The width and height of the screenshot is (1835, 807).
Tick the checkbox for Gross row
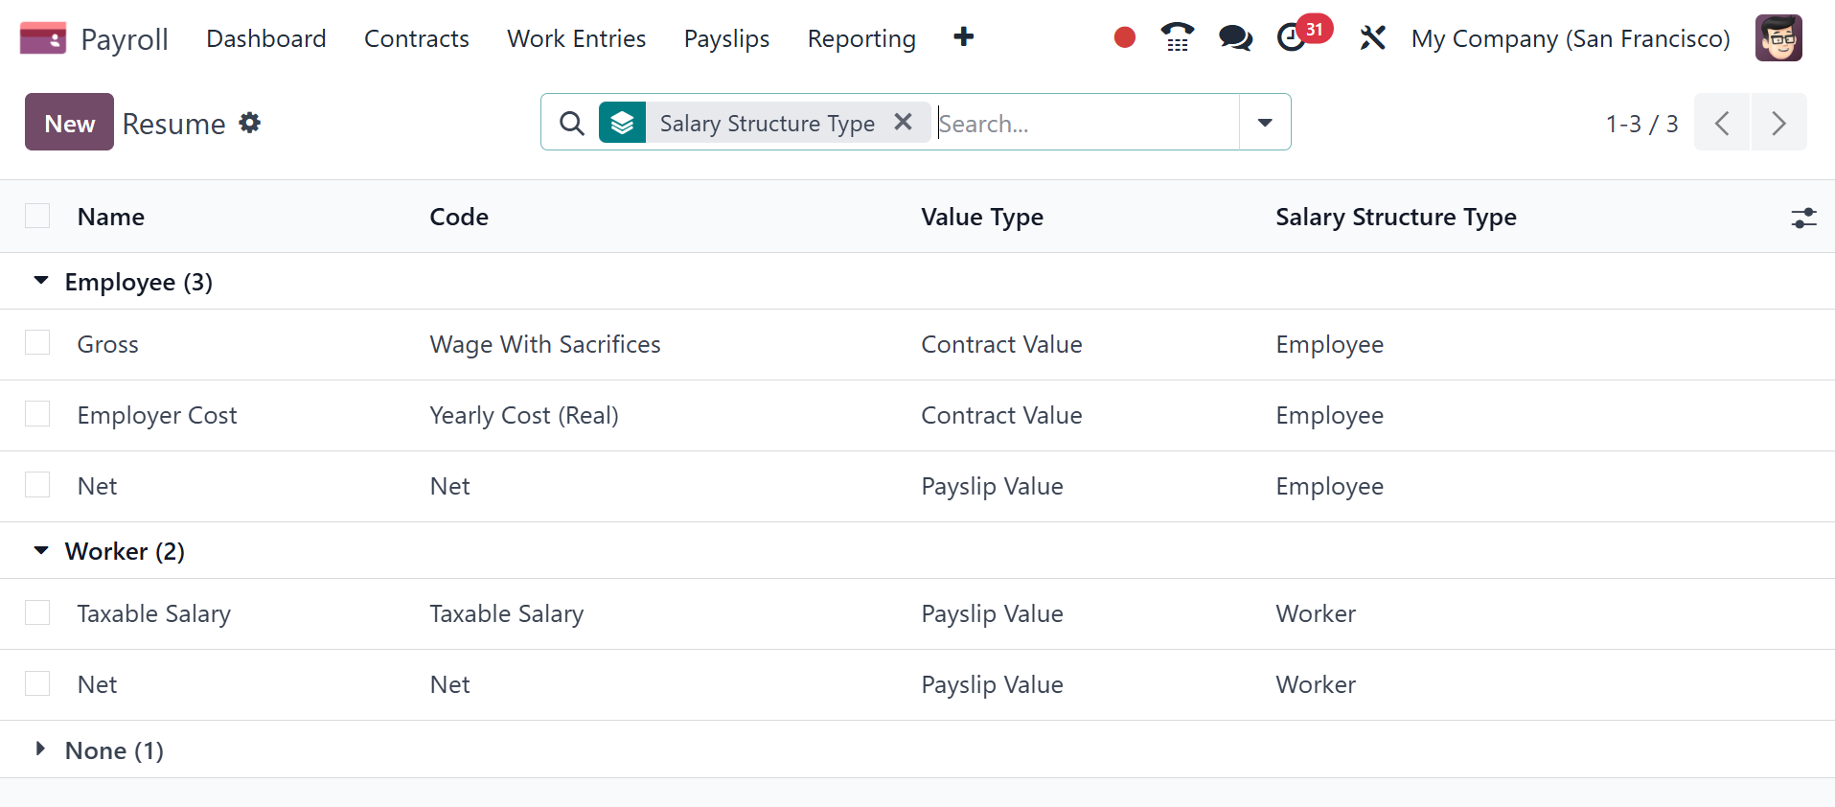[x=37, y=343]
